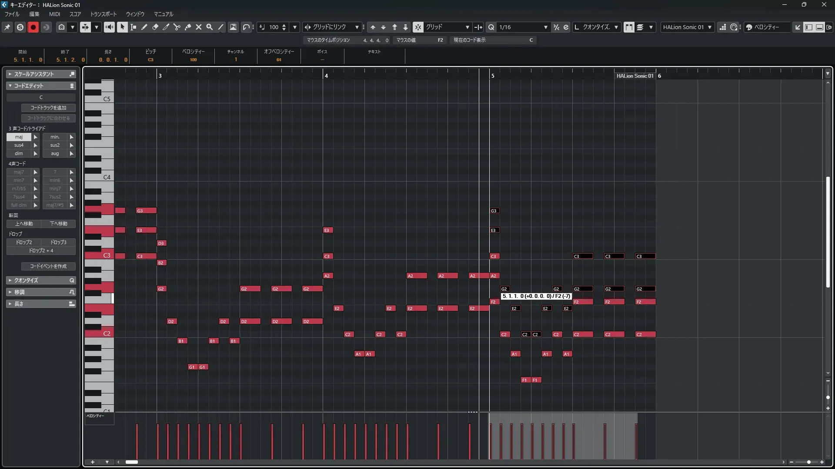Click the コードイベントを作成 button
The height and width of the screenshot is (469, 835).
(x=48, y=266)
